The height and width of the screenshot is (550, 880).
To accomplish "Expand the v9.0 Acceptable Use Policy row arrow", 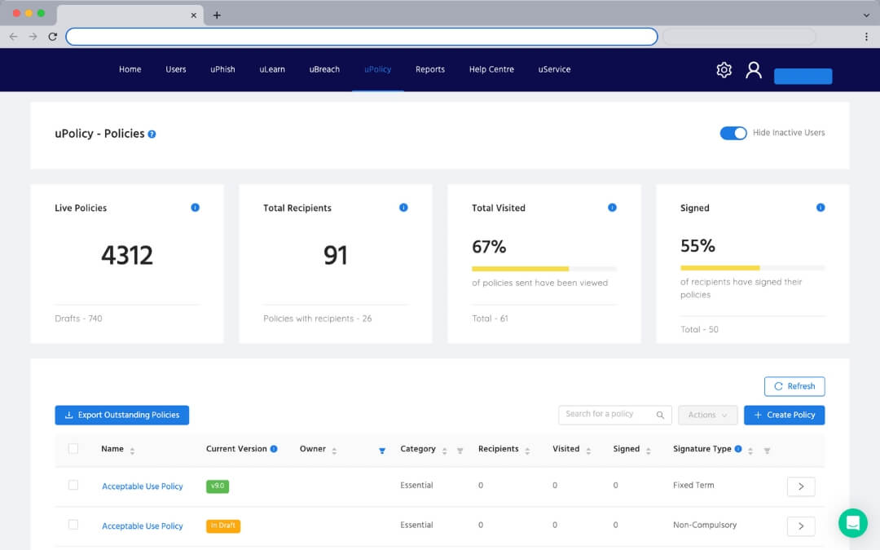I will click(800, 486).
